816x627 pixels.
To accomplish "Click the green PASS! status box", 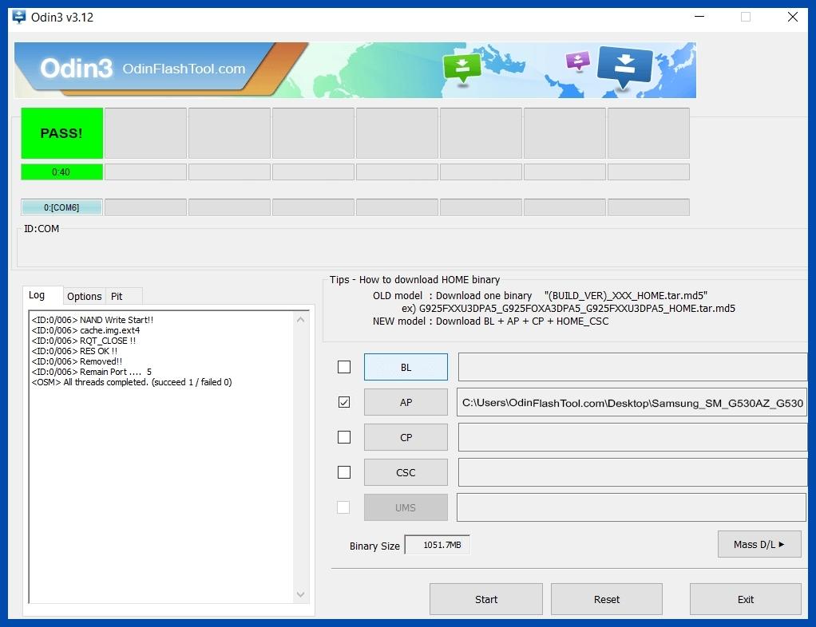I will coord(62,133).
